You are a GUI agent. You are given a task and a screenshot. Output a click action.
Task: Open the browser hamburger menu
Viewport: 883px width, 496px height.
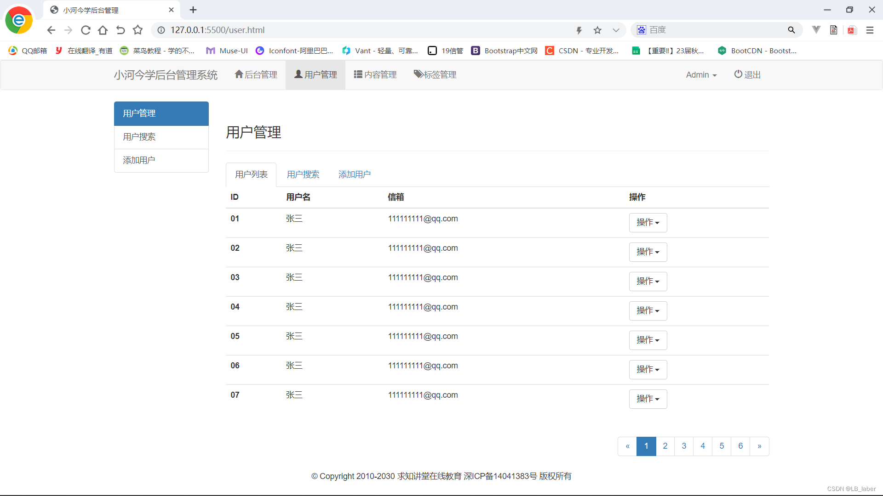coord(870,30)
